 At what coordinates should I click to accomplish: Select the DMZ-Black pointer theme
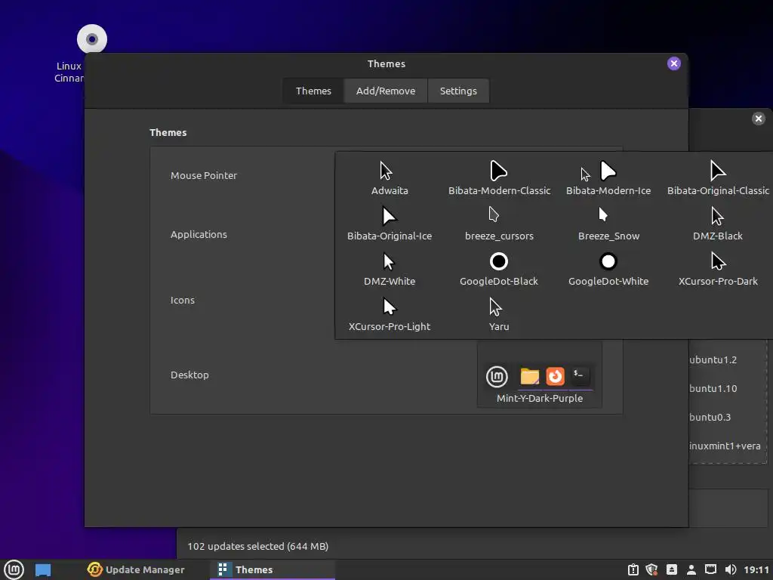718,224
